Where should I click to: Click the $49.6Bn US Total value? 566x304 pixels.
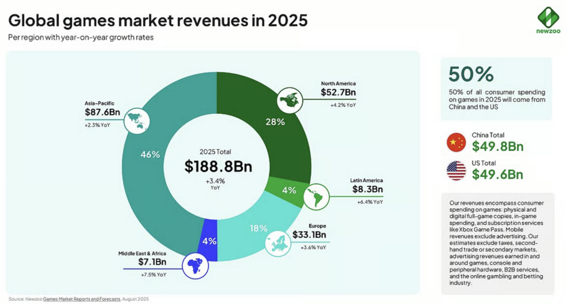(x=497, y=175)
